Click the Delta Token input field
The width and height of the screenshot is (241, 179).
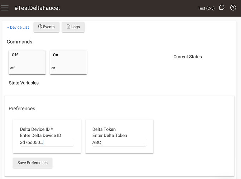[119, 142]
